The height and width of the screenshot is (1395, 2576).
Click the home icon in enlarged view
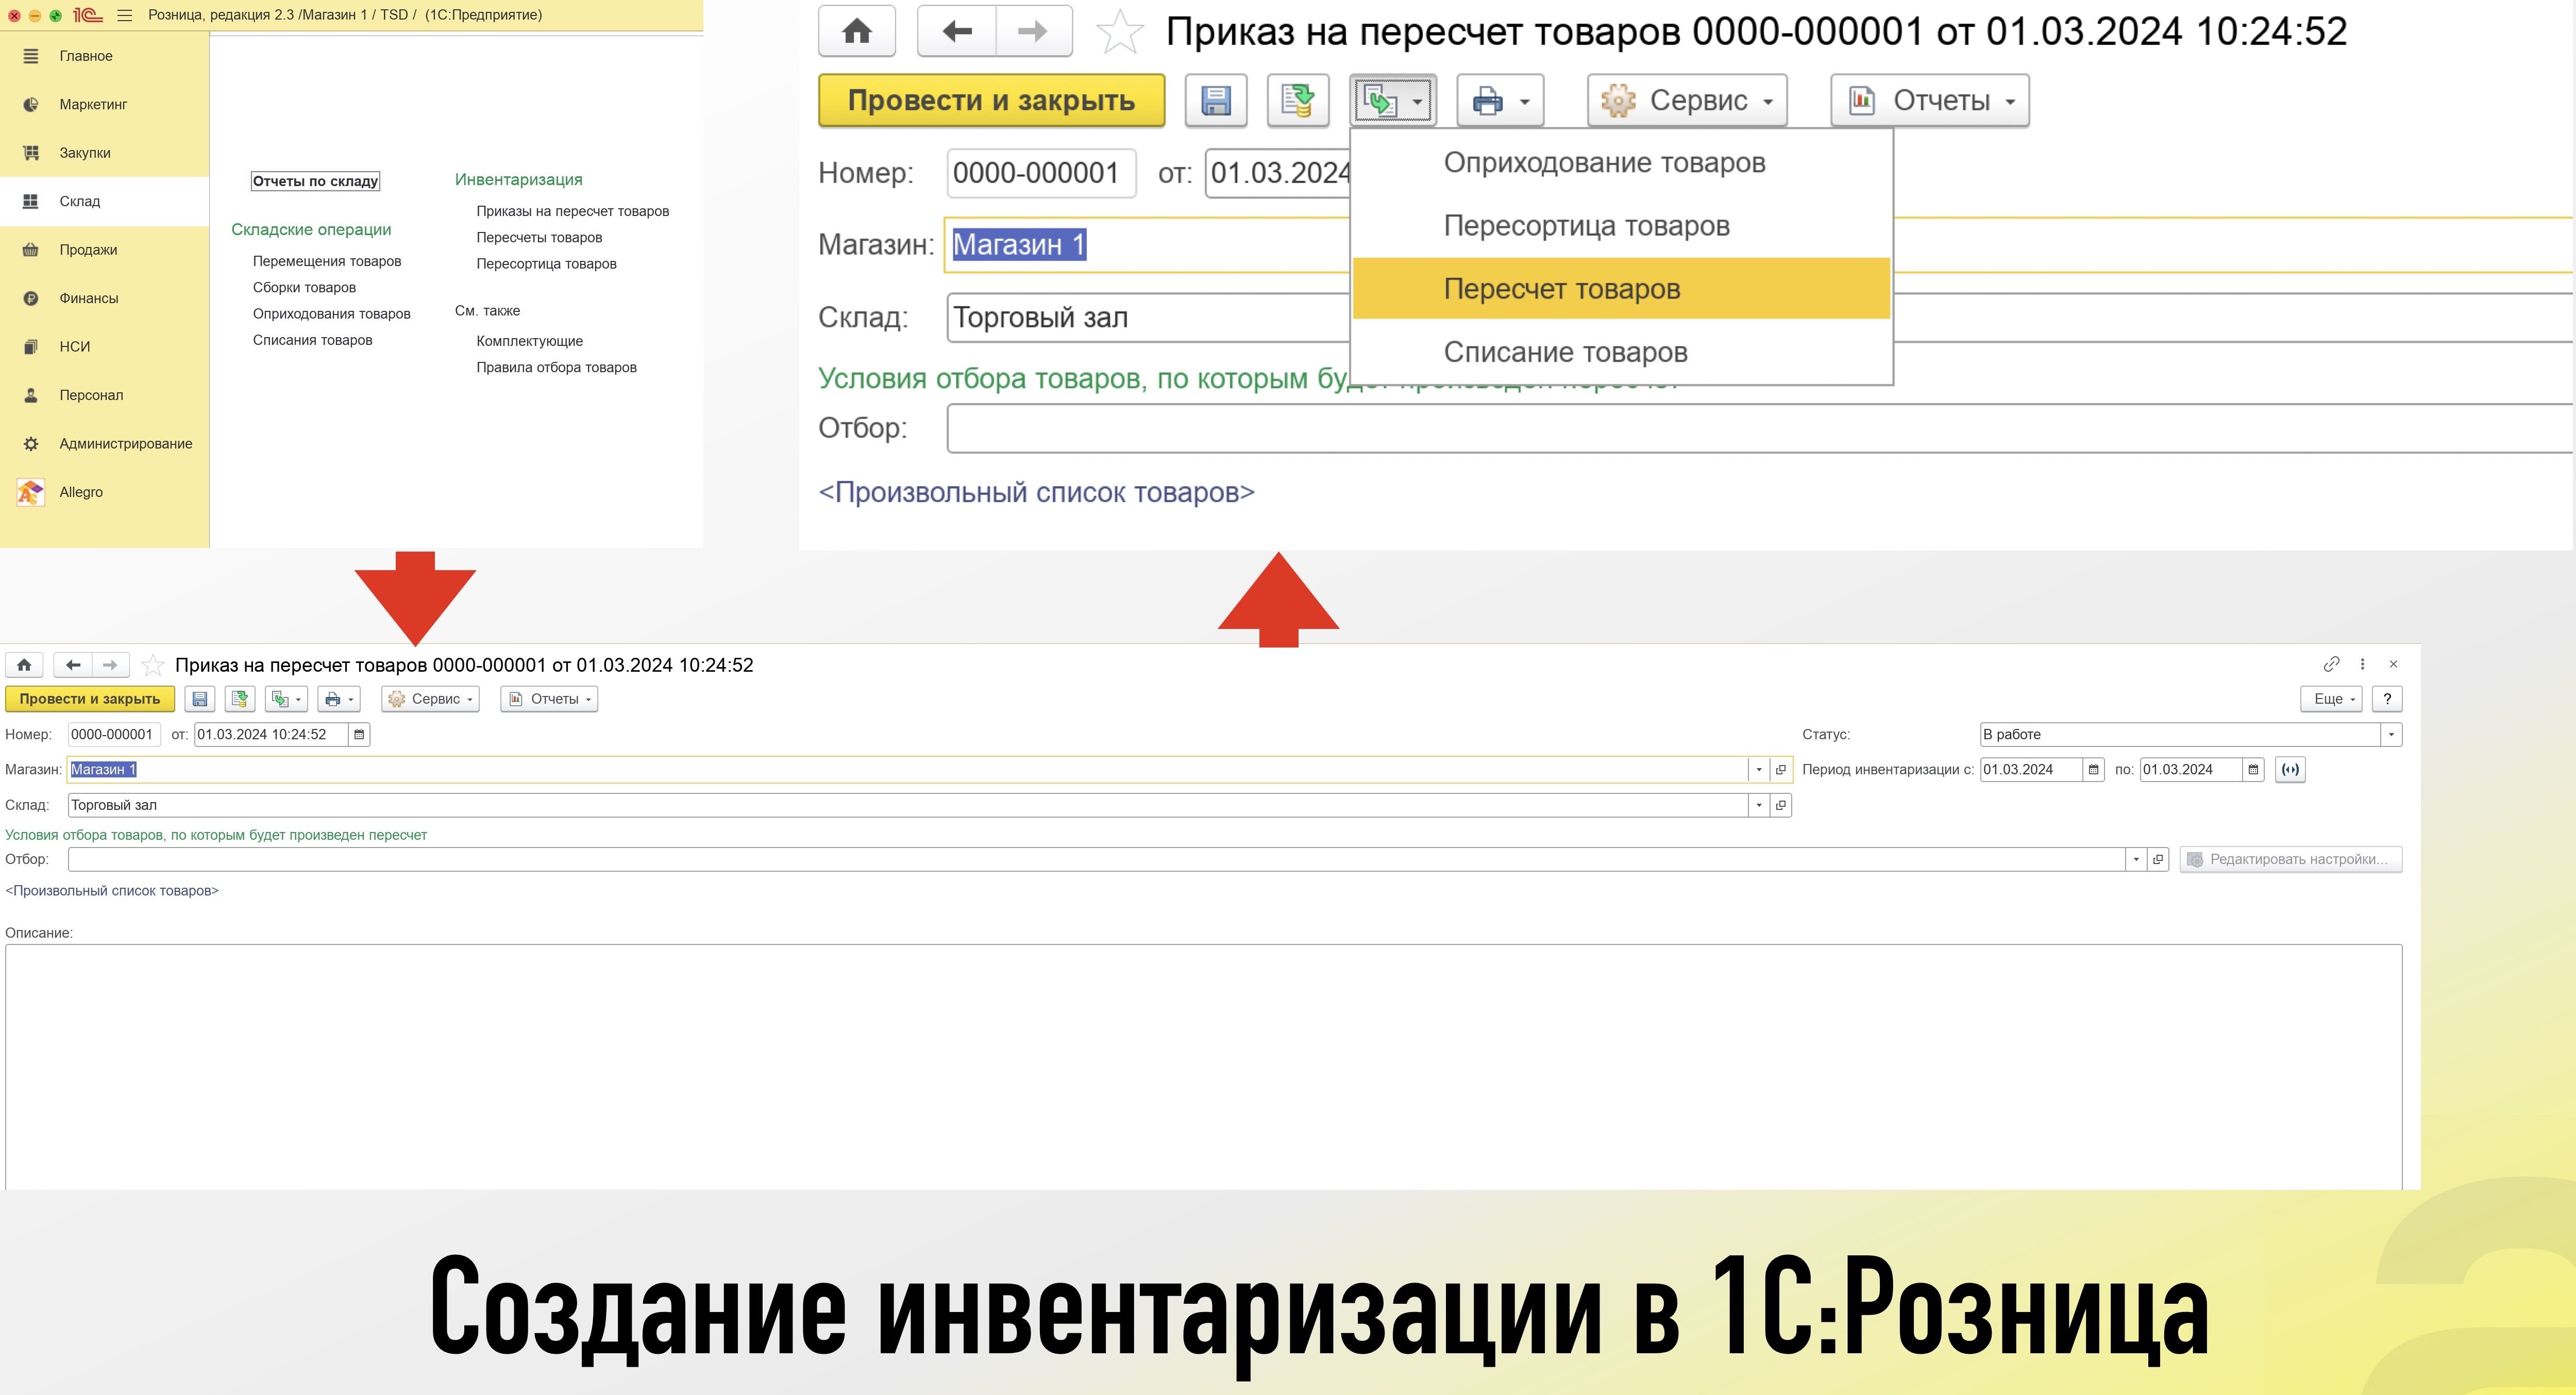coord(857,31)
